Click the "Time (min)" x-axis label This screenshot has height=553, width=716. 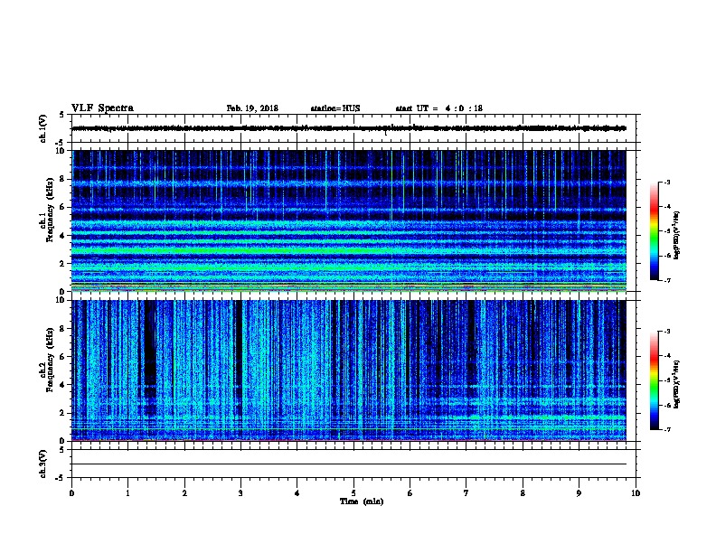[x=362, y=501]
